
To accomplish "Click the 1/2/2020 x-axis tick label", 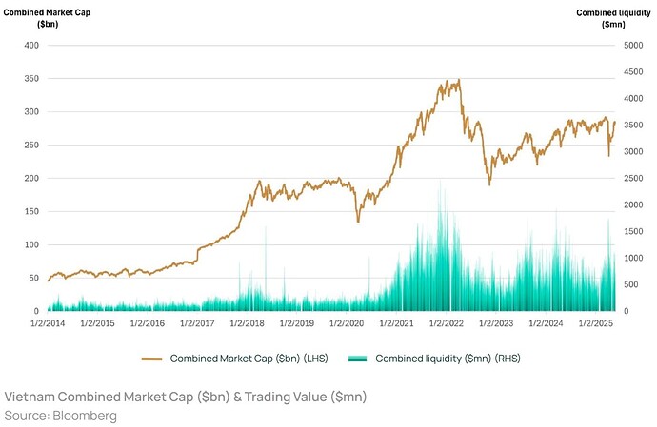I will (346, 323).
